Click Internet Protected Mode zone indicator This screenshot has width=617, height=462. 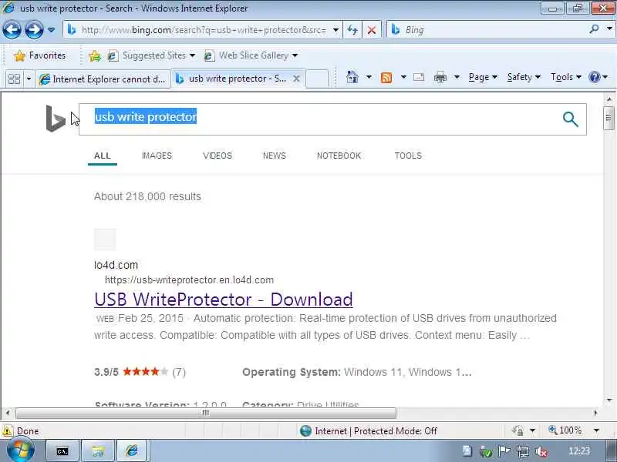(x=369, y=431)
